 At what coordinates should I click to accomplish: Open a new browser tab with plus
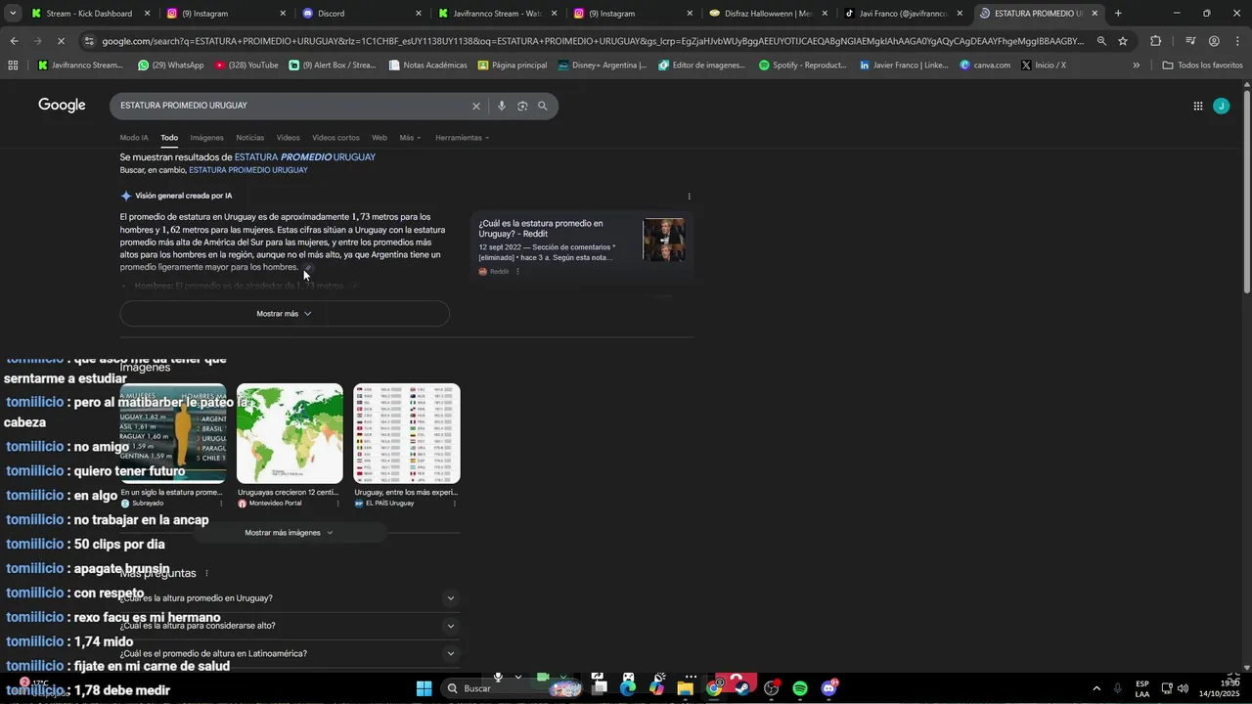pyautogui.click(x=1118, y=14)
